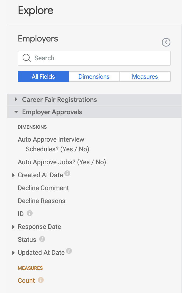The width and height of the screenshot is (182, 293).
Task: Expand the Created At Date group
Action: pyautogui.click(x=14, y=175)
